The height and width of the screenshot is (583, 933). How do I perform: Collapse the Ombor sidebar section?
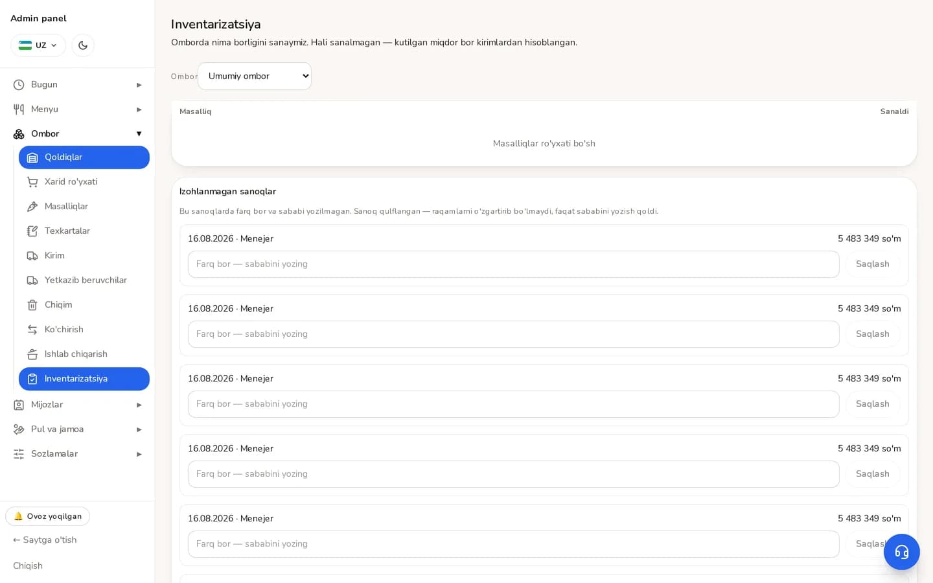[77, 134]
